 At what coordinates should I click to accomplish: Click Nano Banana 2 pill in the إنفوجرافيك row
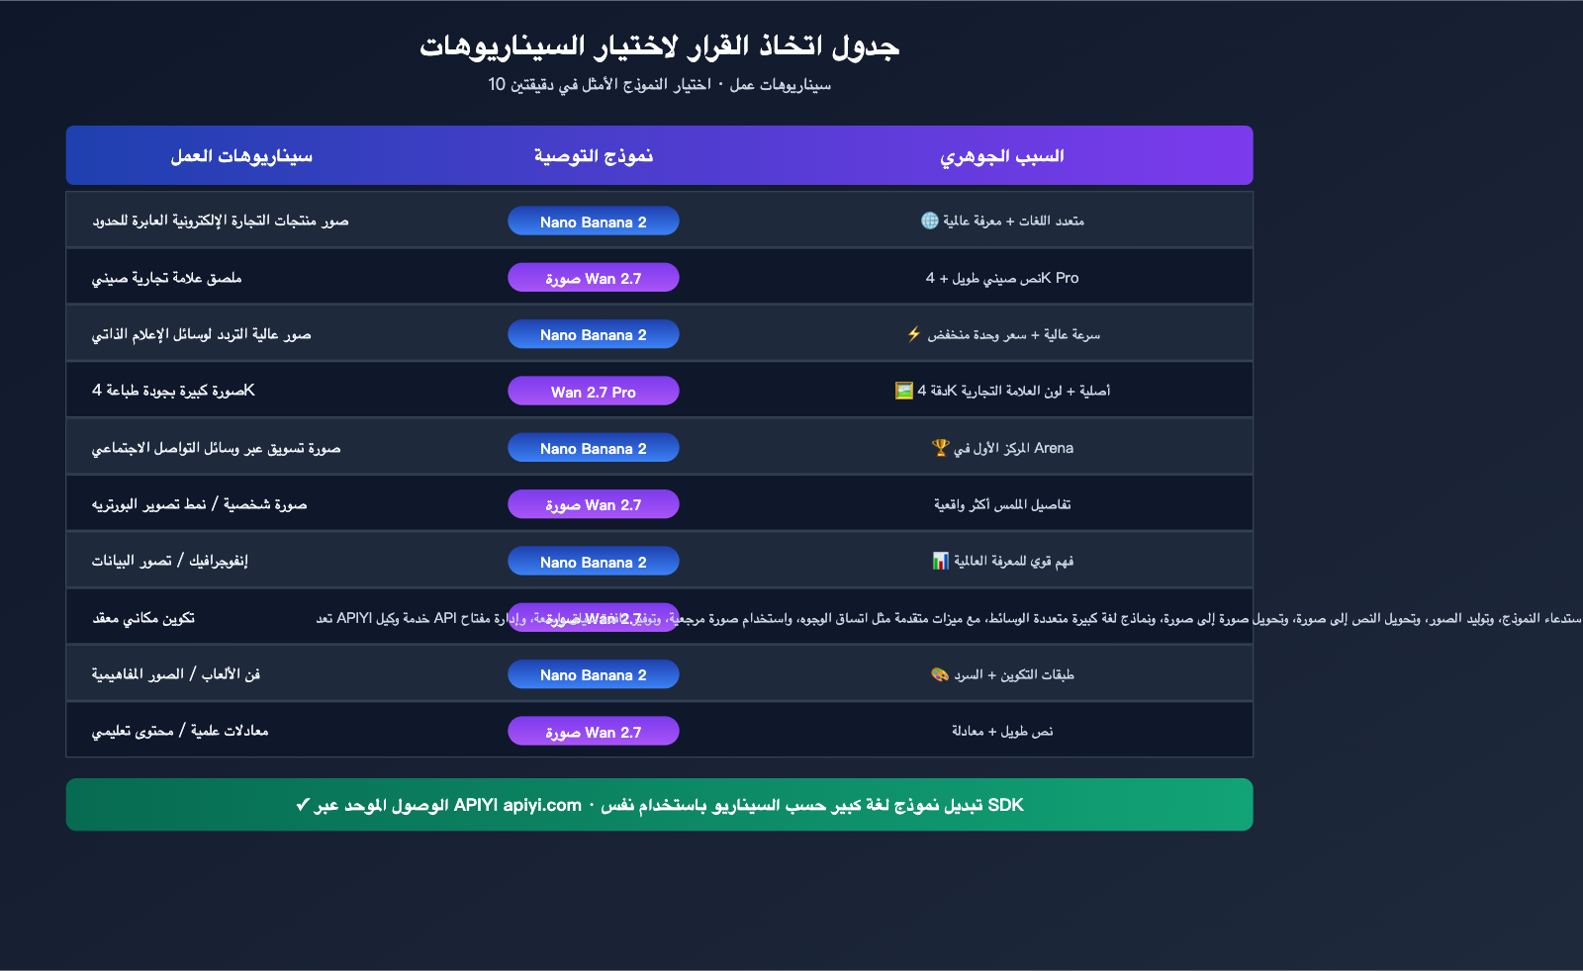594,562
